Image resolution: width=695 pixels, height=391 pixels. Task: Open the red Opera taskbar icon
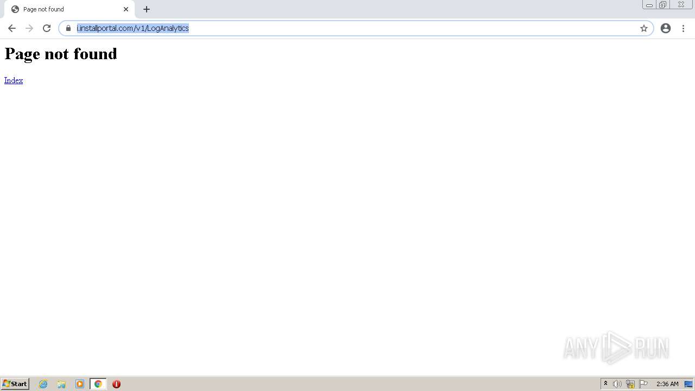pos(116,384)
